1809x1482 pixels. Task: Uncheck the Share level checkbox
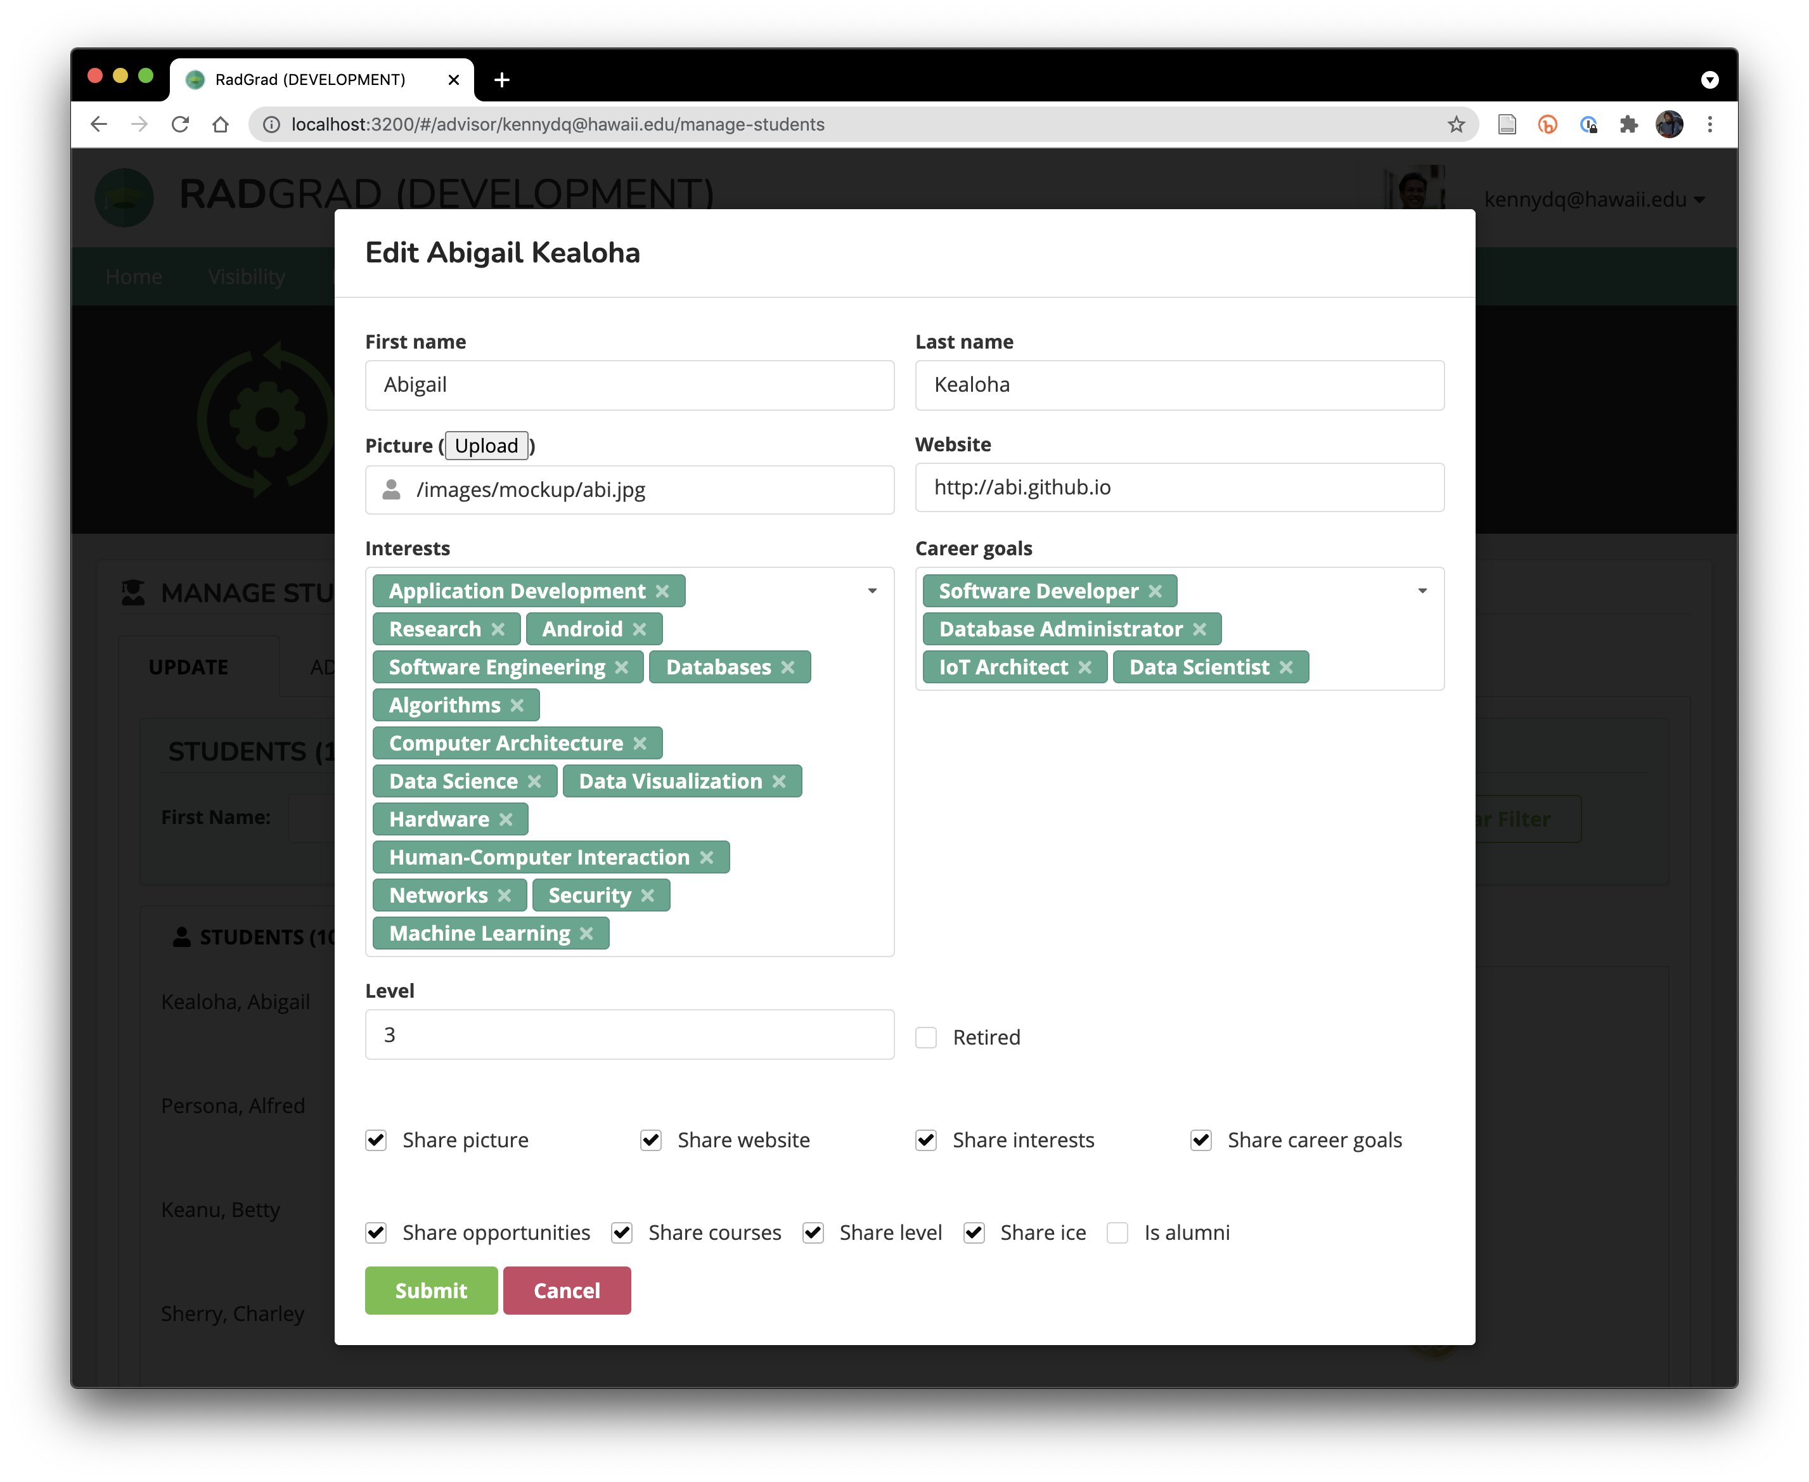(x=814, y=1234)
